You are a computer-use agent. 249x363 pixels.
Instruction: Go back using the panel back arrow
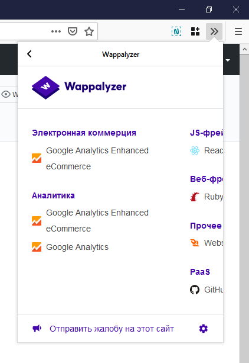pyautogui.click(x=30, y=54)
